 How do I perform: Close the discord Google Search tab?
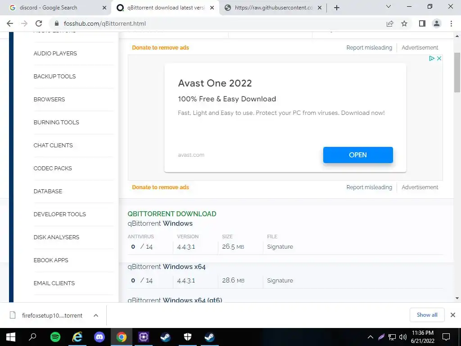pos(104,8)
